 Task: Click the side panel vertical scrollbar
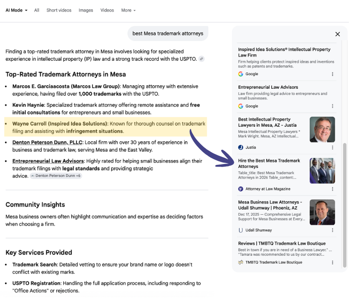pos(345,205)
